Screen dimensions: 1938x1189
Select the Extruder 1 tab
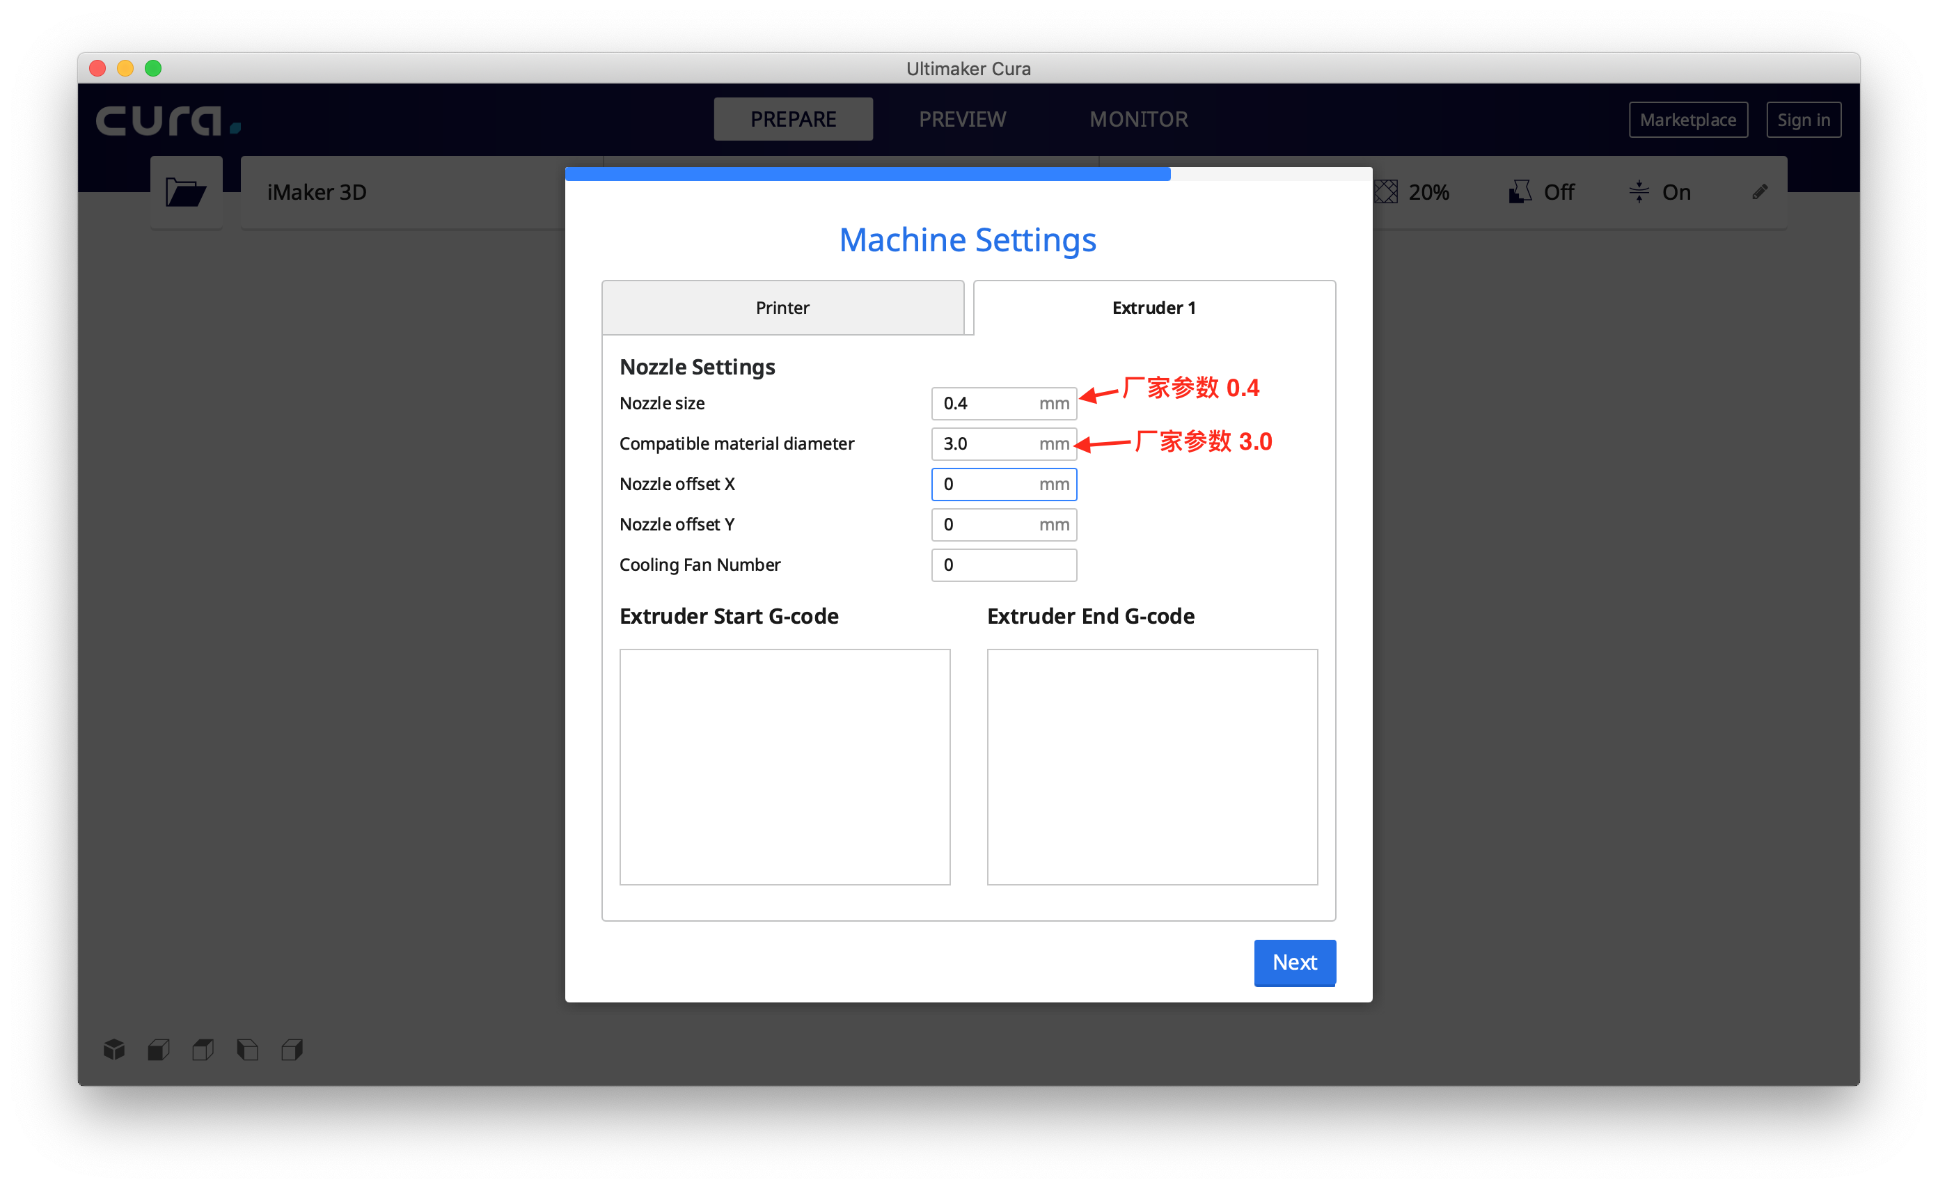click(1154, 308)
